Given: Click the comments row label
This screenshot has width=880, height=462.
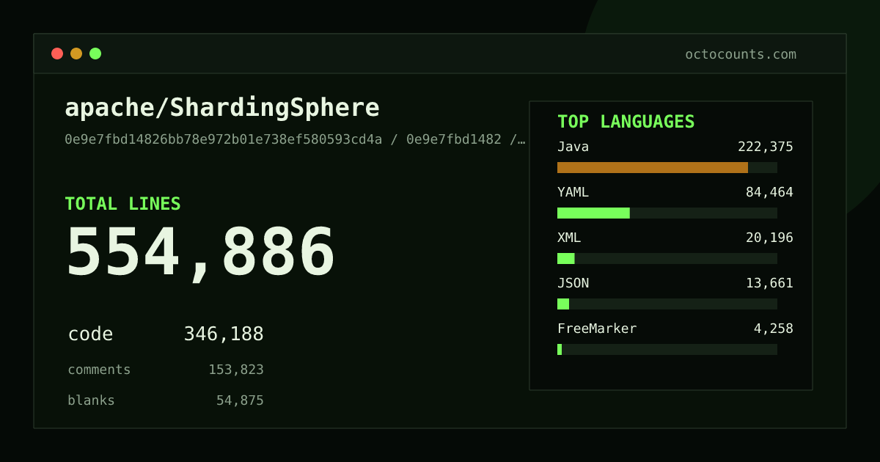Looking at the screenshot, I should click(99, 370).
